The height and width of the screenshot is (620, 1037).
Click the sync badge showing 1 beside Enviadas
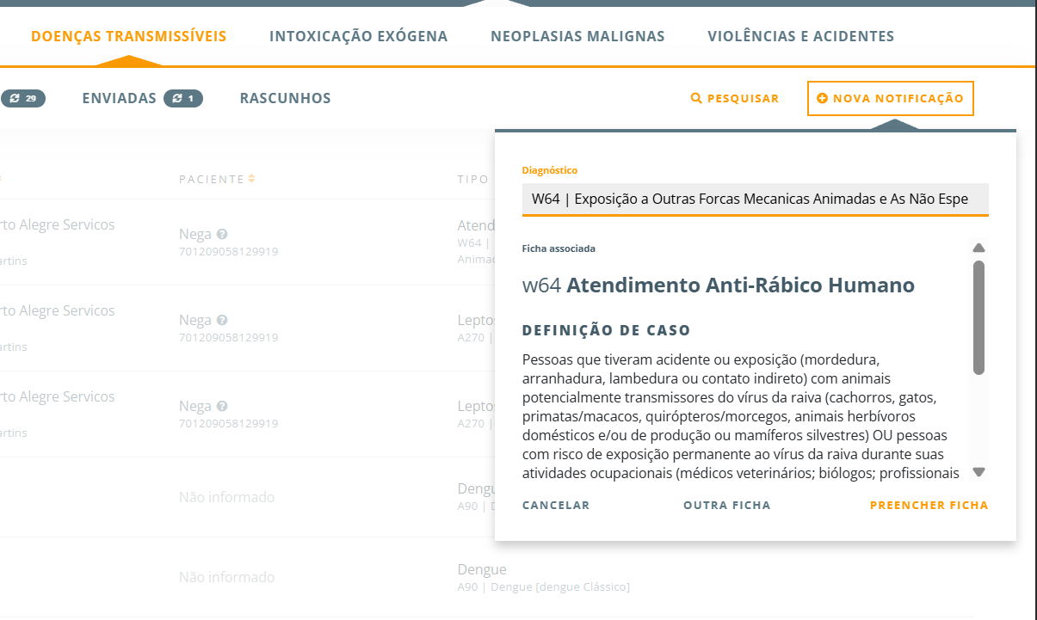point(183,98)
